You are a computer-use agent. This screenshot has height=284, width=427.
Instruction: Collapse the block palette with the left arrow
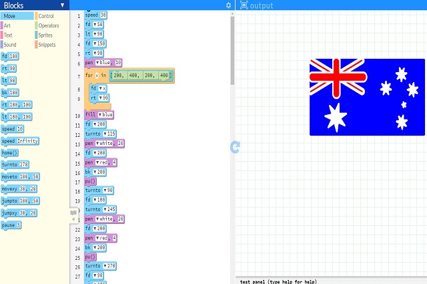(73, 219)
